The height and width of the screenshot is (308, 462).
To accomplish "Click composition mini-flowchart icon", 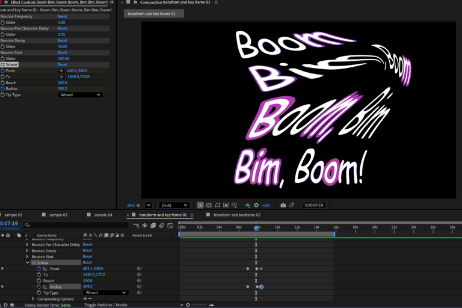I will [x=136, y=226].
